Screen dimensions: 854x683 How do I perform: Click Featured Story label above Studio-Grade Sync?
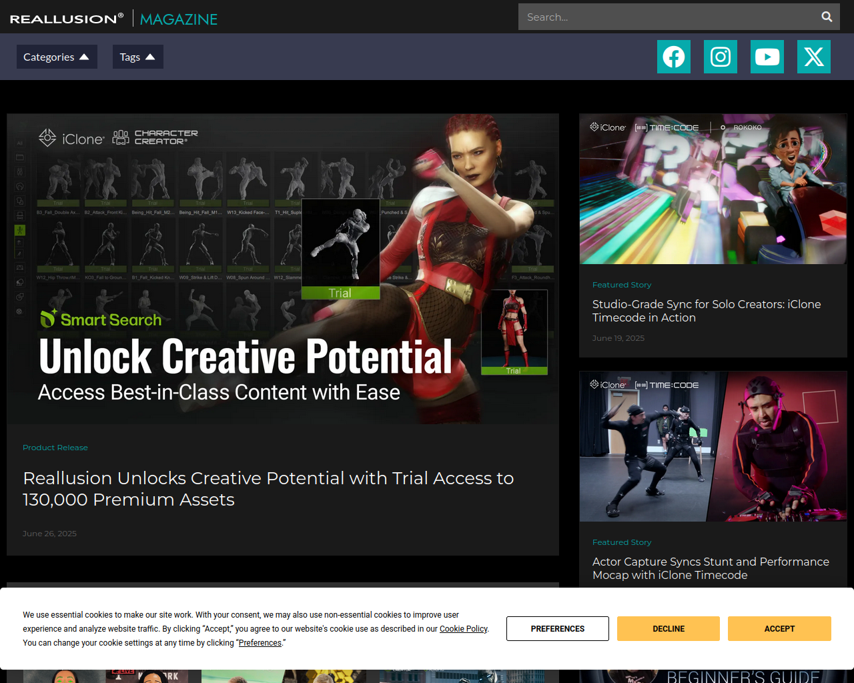click(622, 285)
